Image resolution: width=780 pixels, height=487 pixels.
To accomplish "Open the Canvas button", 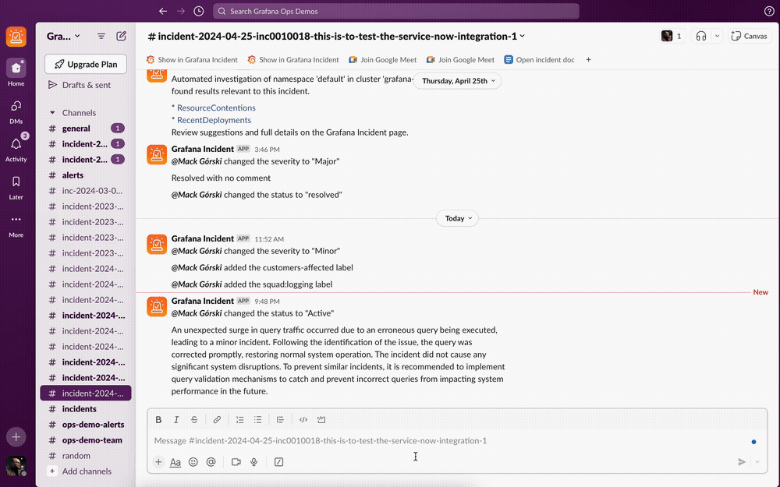I will click(749, 36).
